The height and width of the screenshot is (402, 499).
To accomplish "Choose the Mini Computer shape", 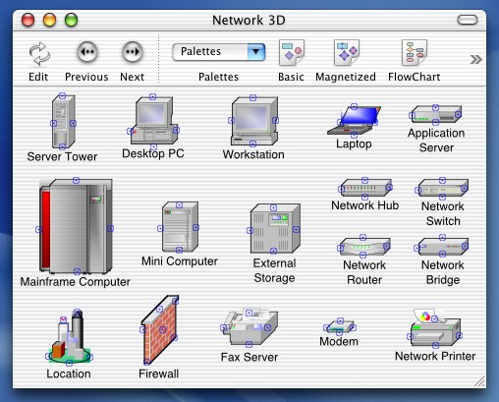I will [180, 227].
